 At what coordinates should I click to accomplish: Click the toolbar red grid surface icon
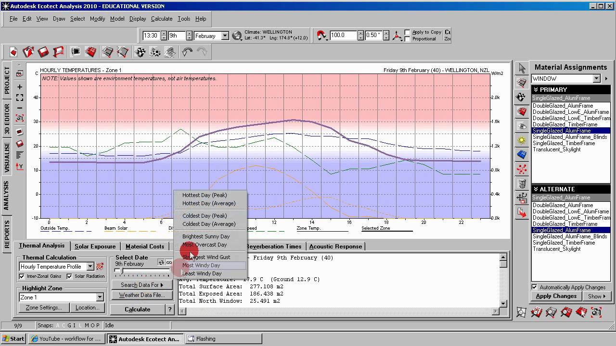(x=90, y=51)
